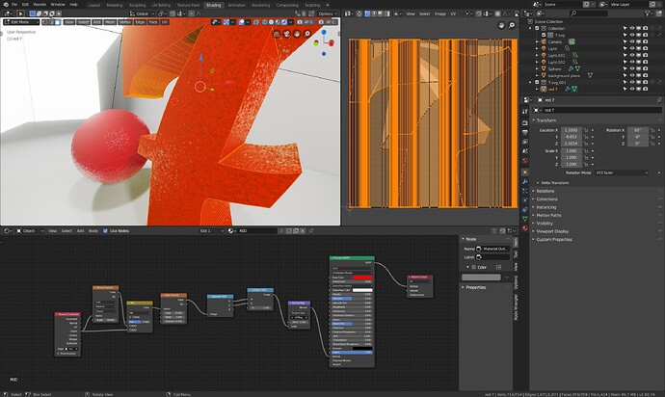The image size is (665, 397).
Task: Click the Vertex menu in viewport header
Action: click(125, 22)
